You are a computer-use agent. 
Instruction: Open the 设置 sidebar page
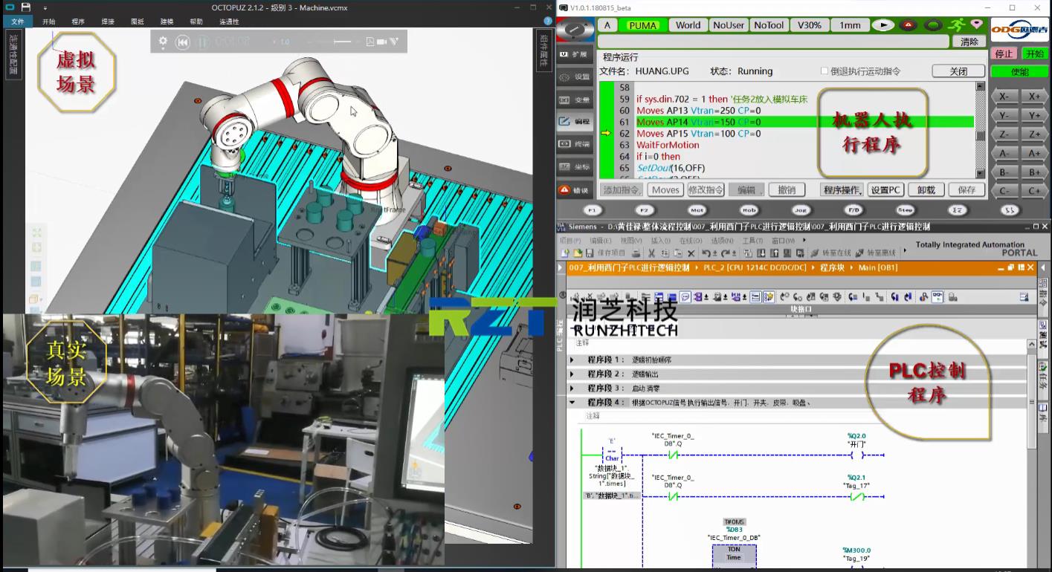tap(574, 77)
